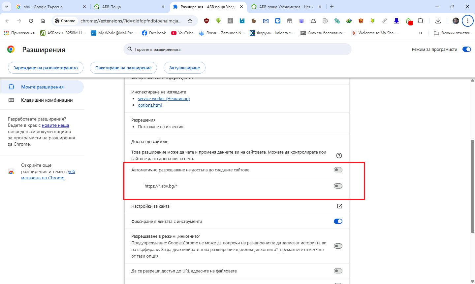Toggle Режим за програмисти developer mode switch
The image size is (475, 284).
[x=467, y=49]
